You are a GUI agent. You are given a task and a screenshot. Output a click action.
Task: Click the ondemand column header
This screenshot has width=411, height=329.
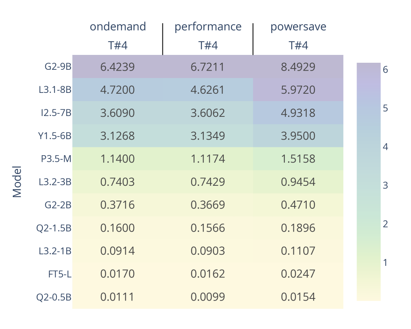pos(118,27)
